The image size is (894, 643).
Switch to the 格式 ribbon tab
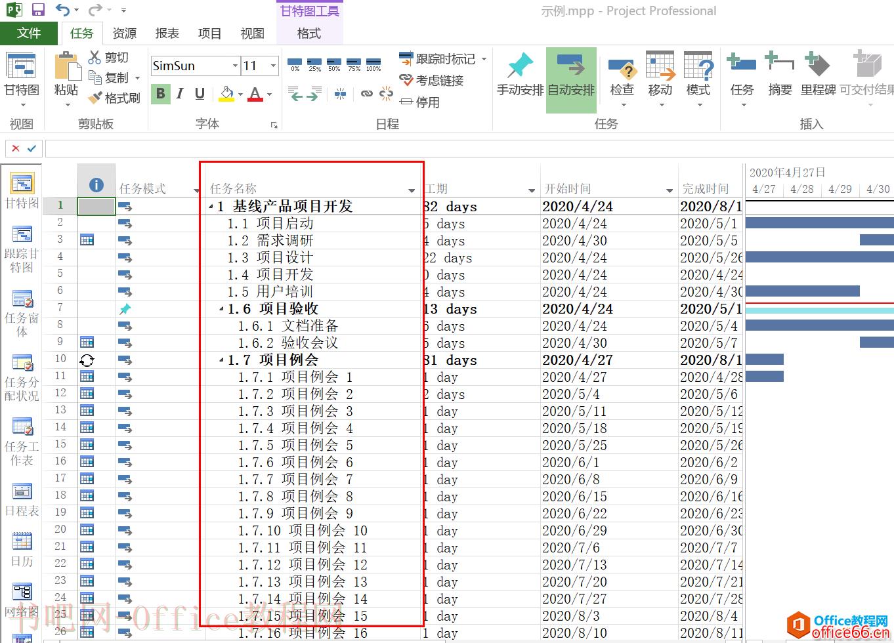pos(309,33)
